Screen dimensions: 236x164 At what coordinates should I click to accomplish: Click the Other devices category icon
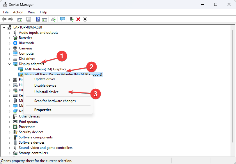[x=15, y=116]
